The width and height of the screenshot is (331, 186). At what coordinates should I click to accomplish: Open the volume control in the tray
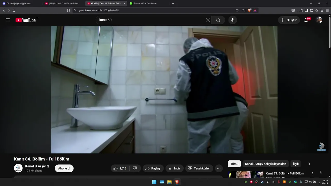coord(310,182)
